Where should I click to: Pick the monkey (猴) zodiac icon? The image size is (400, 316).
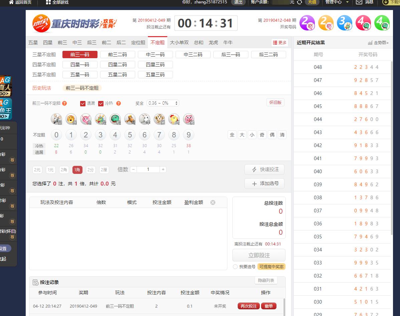159,119
